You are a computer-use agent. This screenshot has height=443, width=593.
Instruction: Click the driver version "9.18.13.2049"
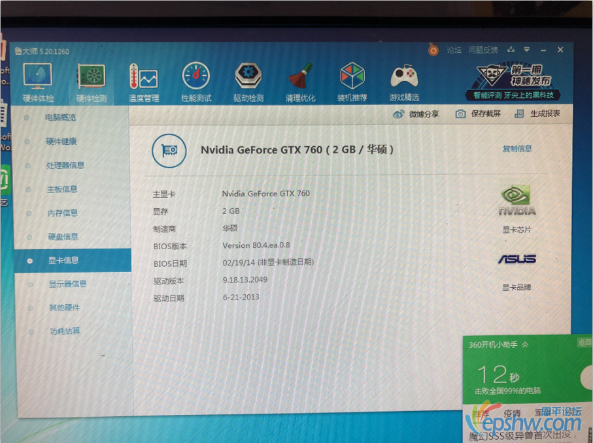[245, 280]
